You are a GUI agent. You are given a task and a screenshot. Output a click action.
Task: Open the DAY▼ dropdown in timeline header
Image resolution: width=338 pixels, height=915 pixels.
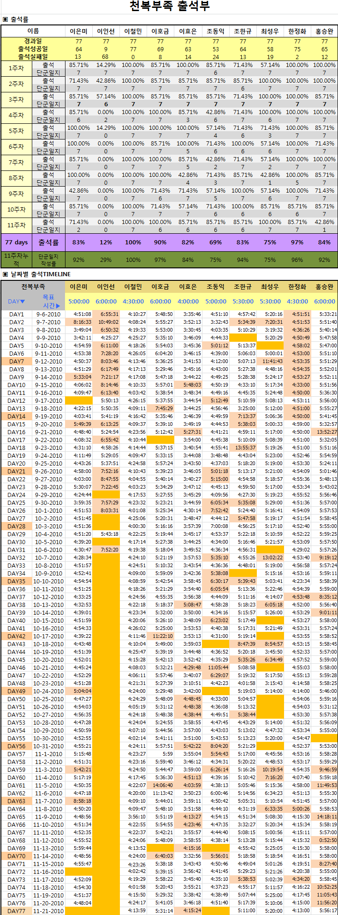[17, 302]
